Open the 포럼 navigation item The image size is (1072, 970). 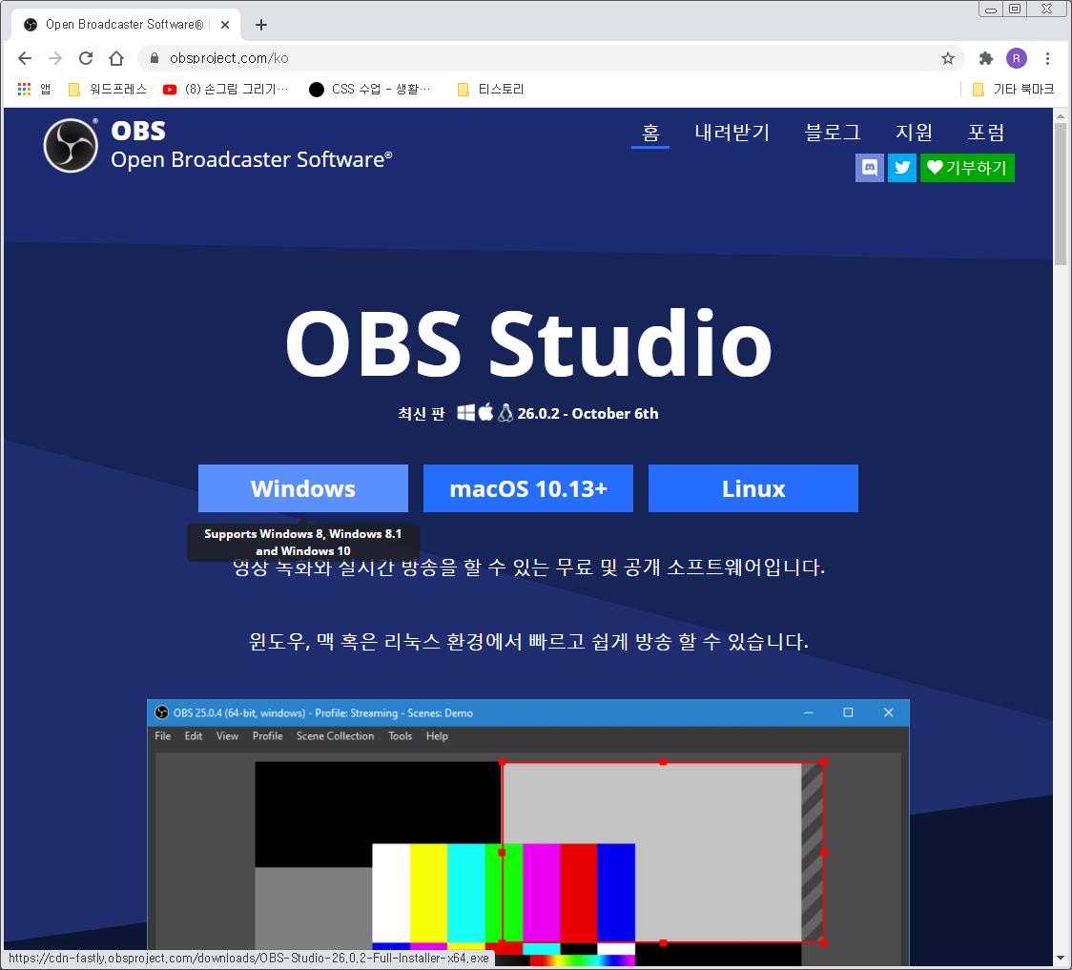tap(986, 132)
